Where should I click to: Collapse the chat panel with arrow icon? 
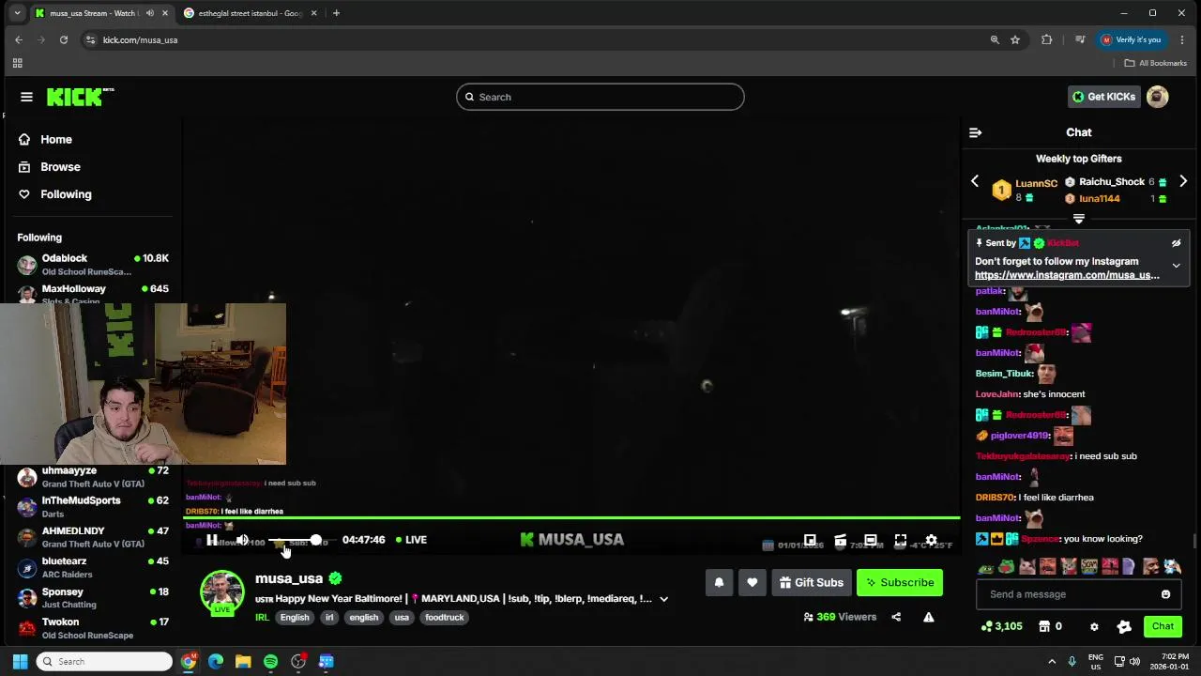[x=975, y=132]
